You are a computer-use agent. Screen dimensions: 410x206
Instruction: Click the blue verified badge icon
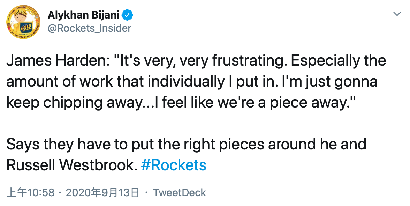[128, 15]
